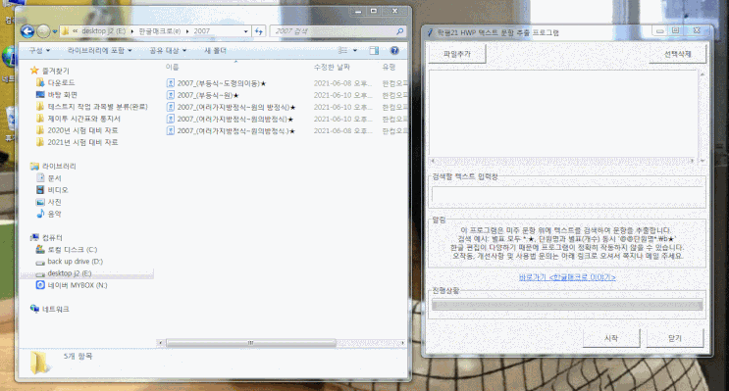
Task: Click the 시작 button
Action: click(x=611, y=338)
